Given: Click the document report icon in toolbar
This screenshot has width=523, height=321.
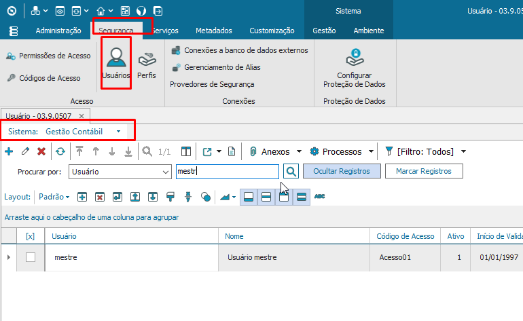Looking at the screenshot, I should coord(232,151).
